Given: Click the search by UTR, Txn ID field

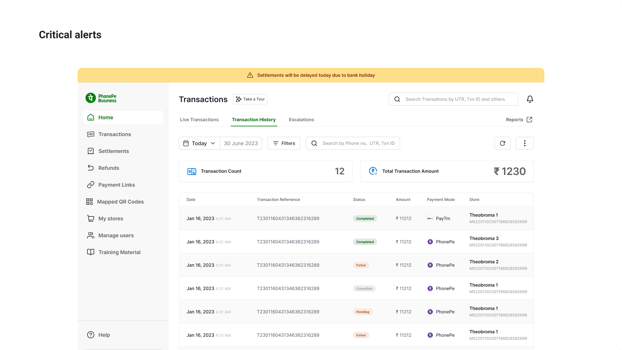Looking at the screenshot, I should pos(455,99).
